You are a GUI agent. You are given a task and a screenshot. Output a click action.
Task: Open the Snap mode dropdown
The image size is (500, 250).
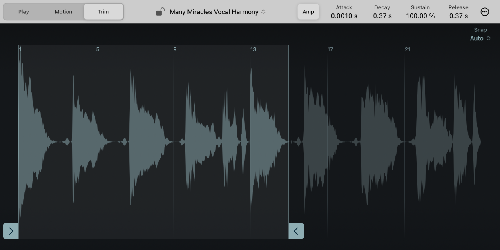[480, 38]
